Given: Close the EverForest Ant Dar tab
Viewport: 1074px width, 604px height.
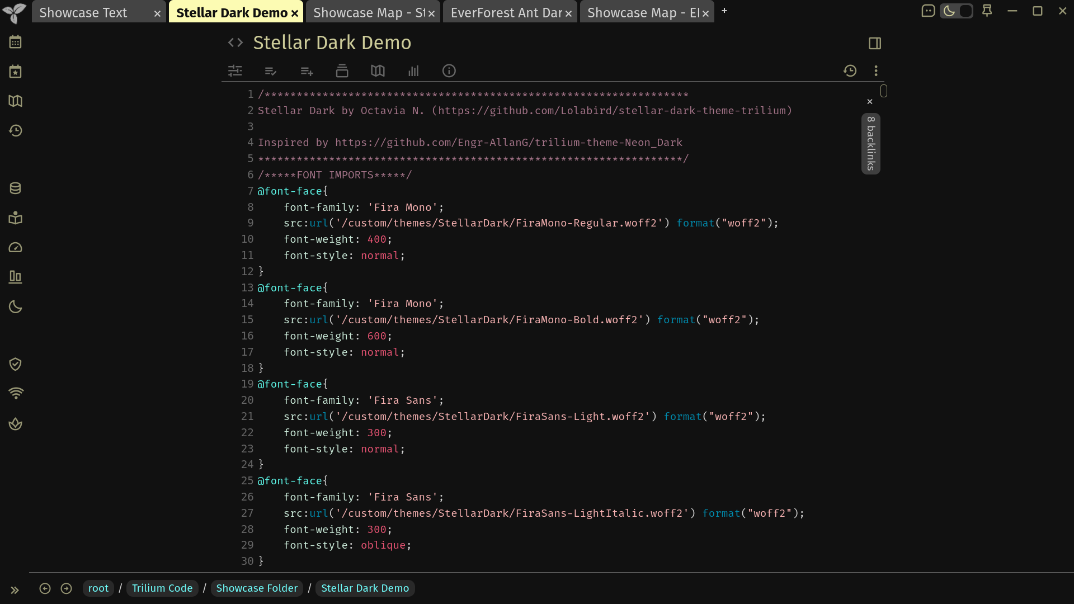Looking at the screenshot, I should pyautogui.click(x=569, y=13).
